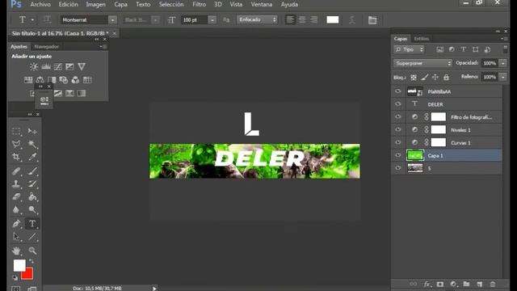Left-align the text
Viewport: 517px width, 291px height.
(x=290, y=19)
